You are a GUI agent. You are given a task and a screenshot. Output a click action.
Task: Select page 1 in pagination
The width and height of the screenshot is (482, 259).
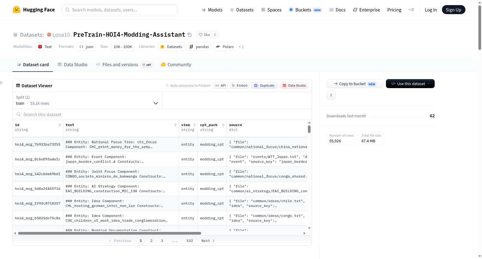point(141,241)
